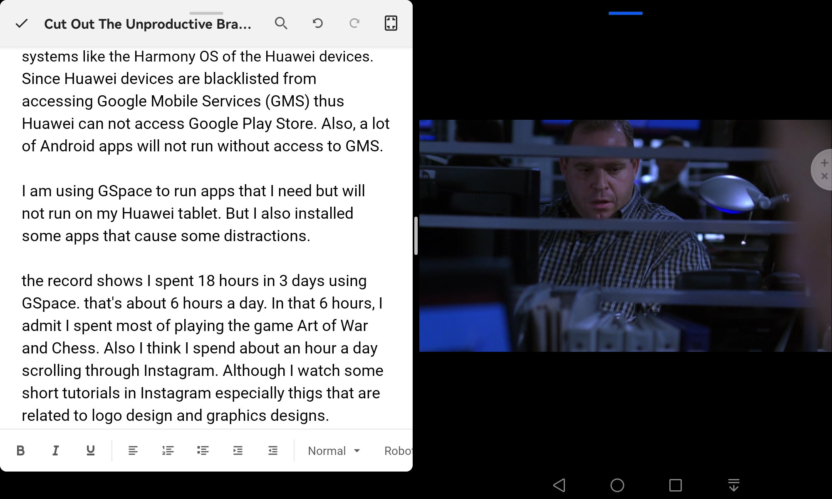The image size is (832, 499).
Task: Place cursor in 'scrolling through Instagram.' line
Action: point(203,371)
